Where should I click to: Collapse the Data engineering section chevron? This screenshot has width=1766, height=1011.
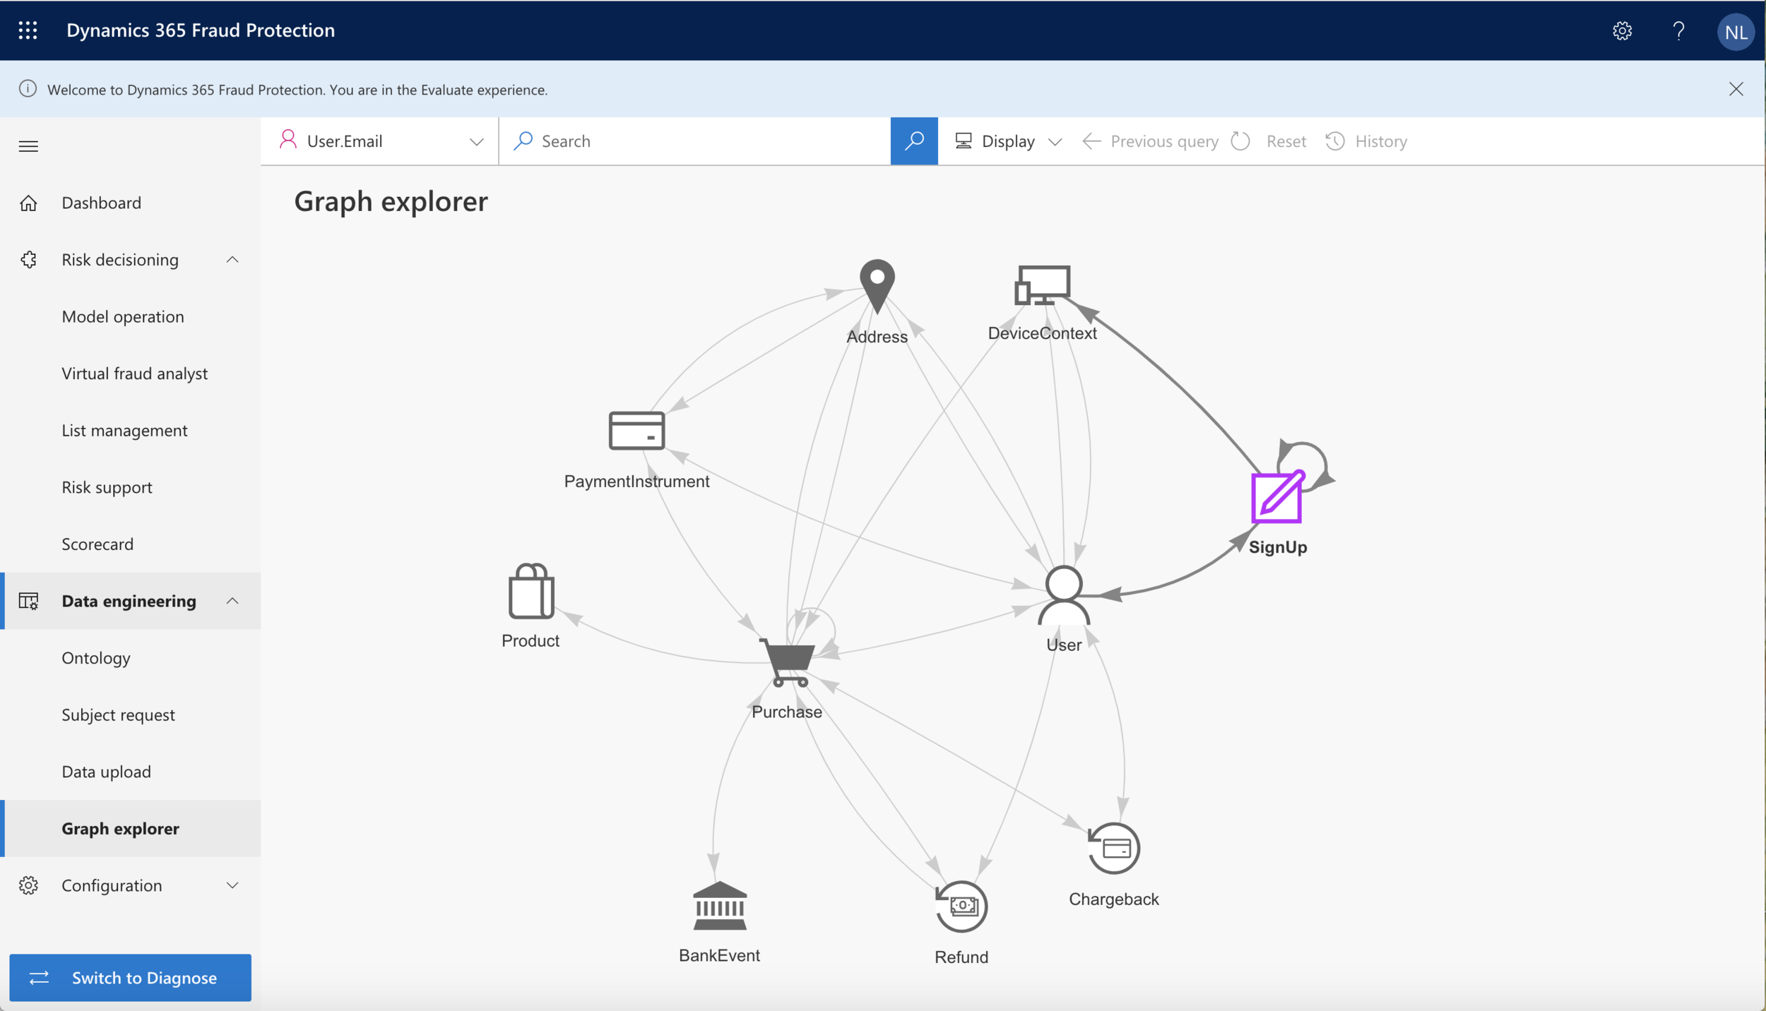232,601
